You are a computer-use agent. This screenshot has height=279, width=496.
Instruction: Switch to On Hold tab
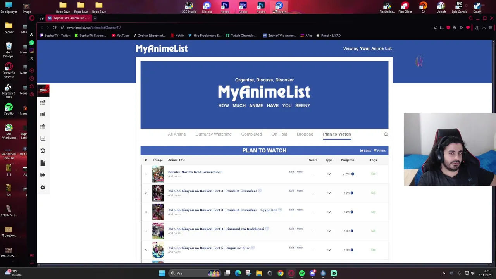(x=279, y=134)
